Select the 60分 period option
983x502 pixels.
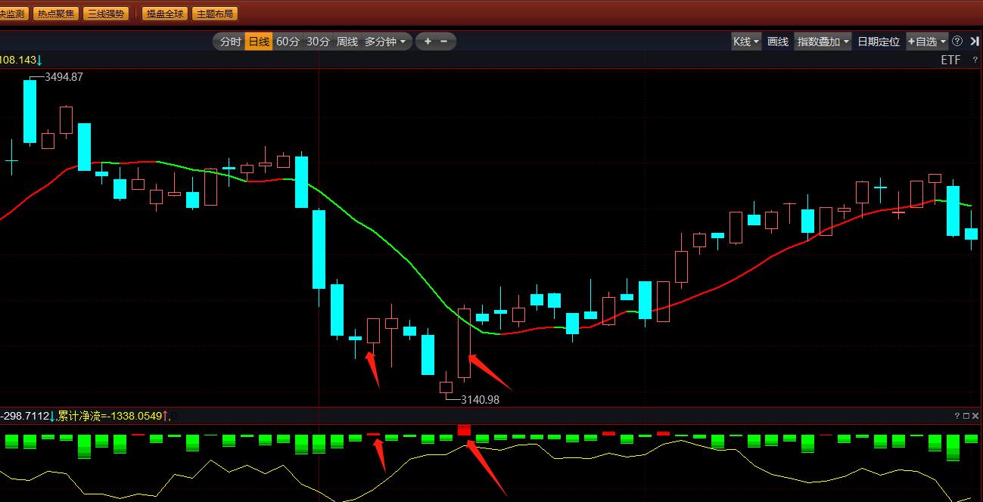coord(288,42)
